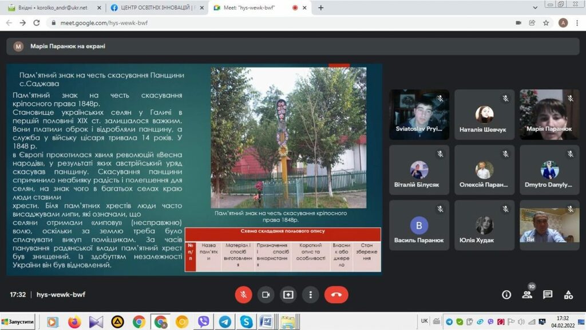Click the Запустити Start button
This screenshot has height=330, width=586.
pos(18,322)
